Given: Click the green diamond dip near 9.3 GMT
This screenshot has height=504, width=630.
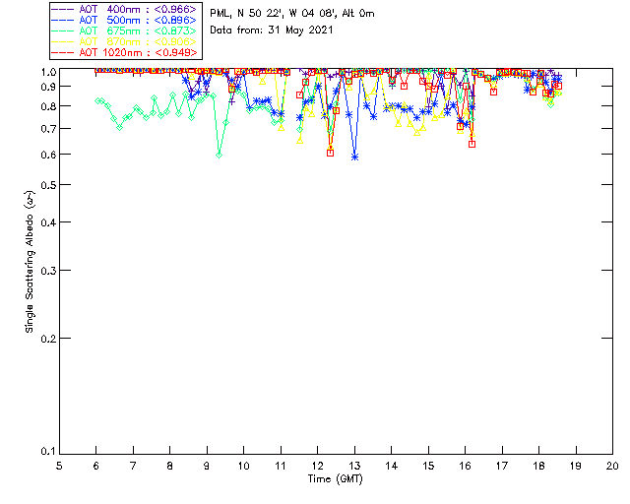Looking at the screenshot, I should (x=219, y=155).
